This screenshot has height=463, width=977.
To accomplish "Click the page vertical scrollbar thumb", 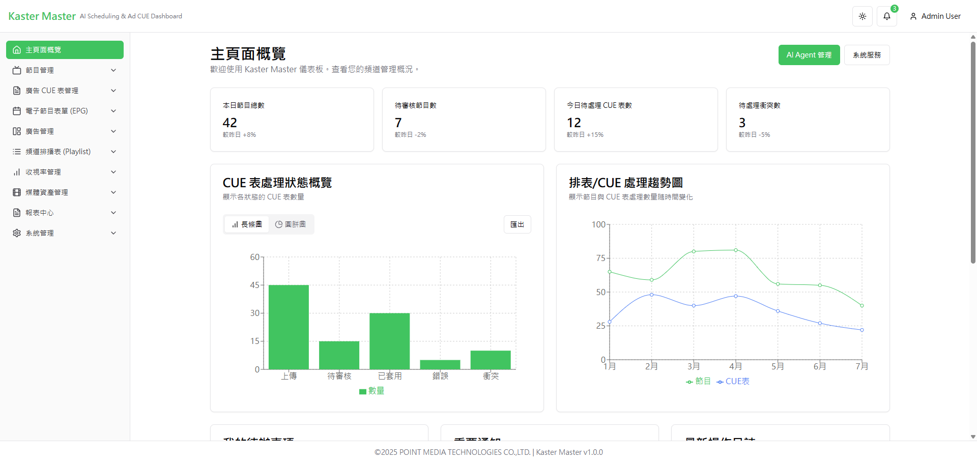I will [x=973, y=153].
